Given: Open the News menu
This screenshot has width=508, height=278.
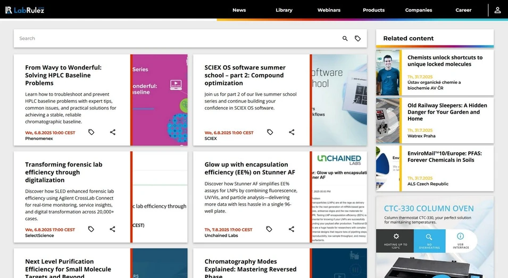Looking at the screenshot, I should (239, 10).
